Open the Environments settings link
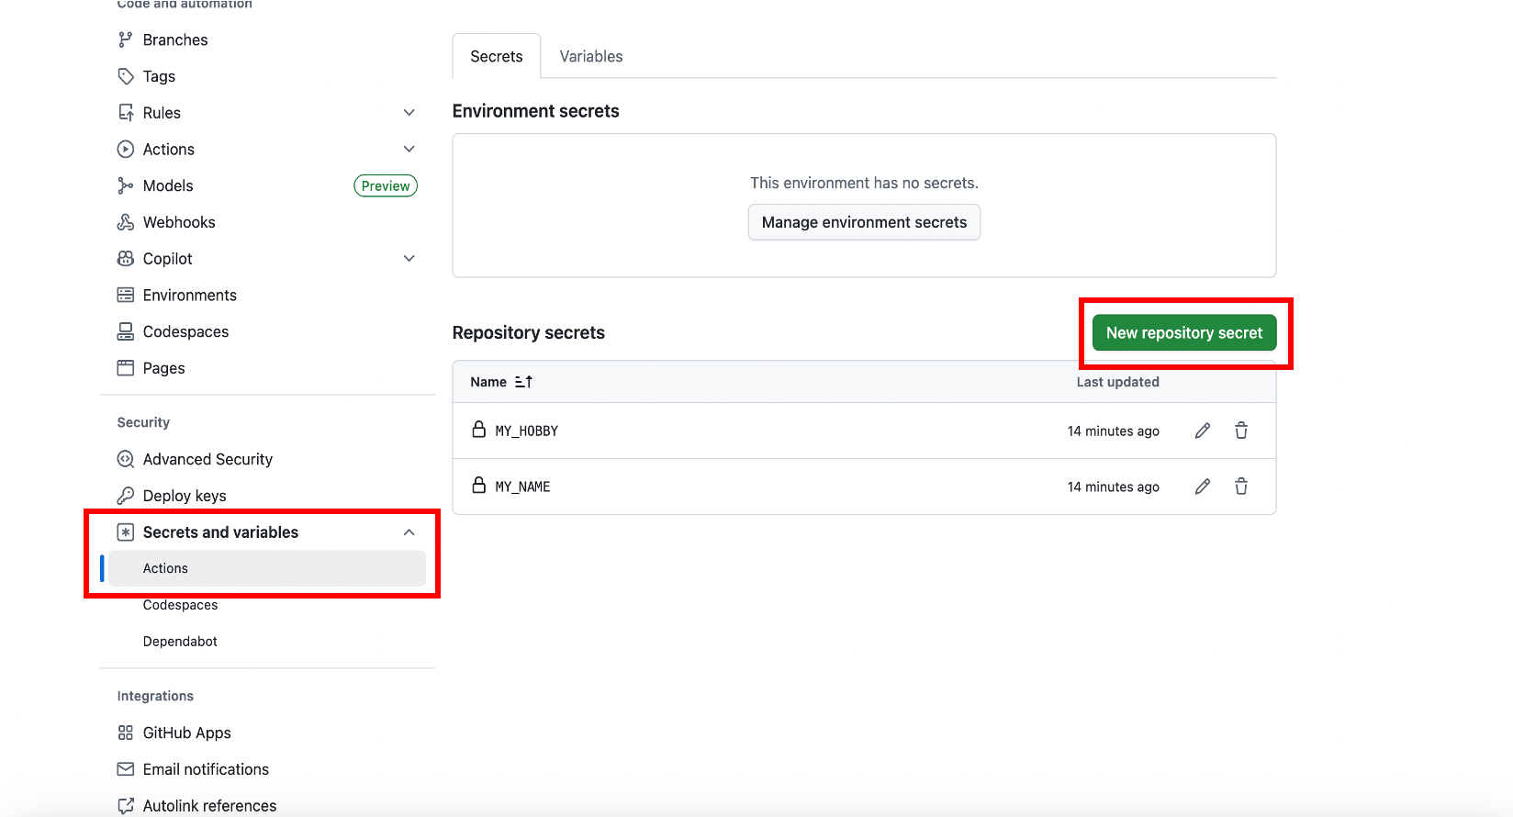This screenshot has width=1513, height=817. (190, 295)
